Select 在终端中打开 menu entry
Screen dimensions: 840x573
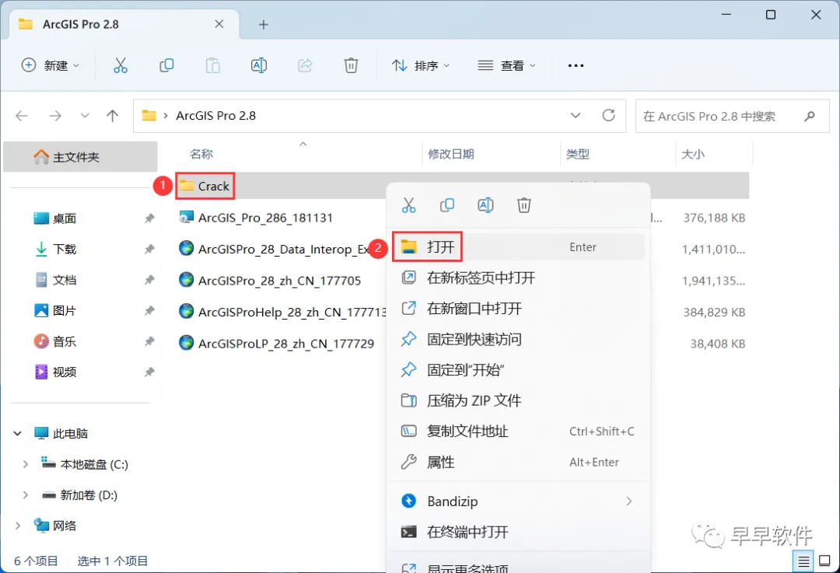[518, 532]
